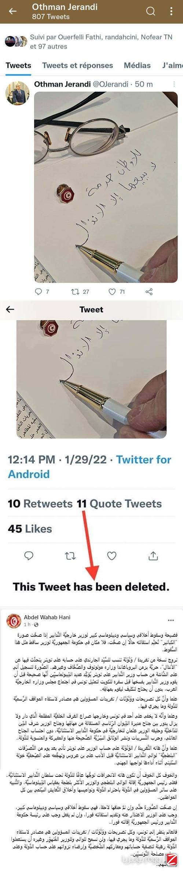
Task: Go back using arrow beside Tweet title
Action: click(10, 309)
